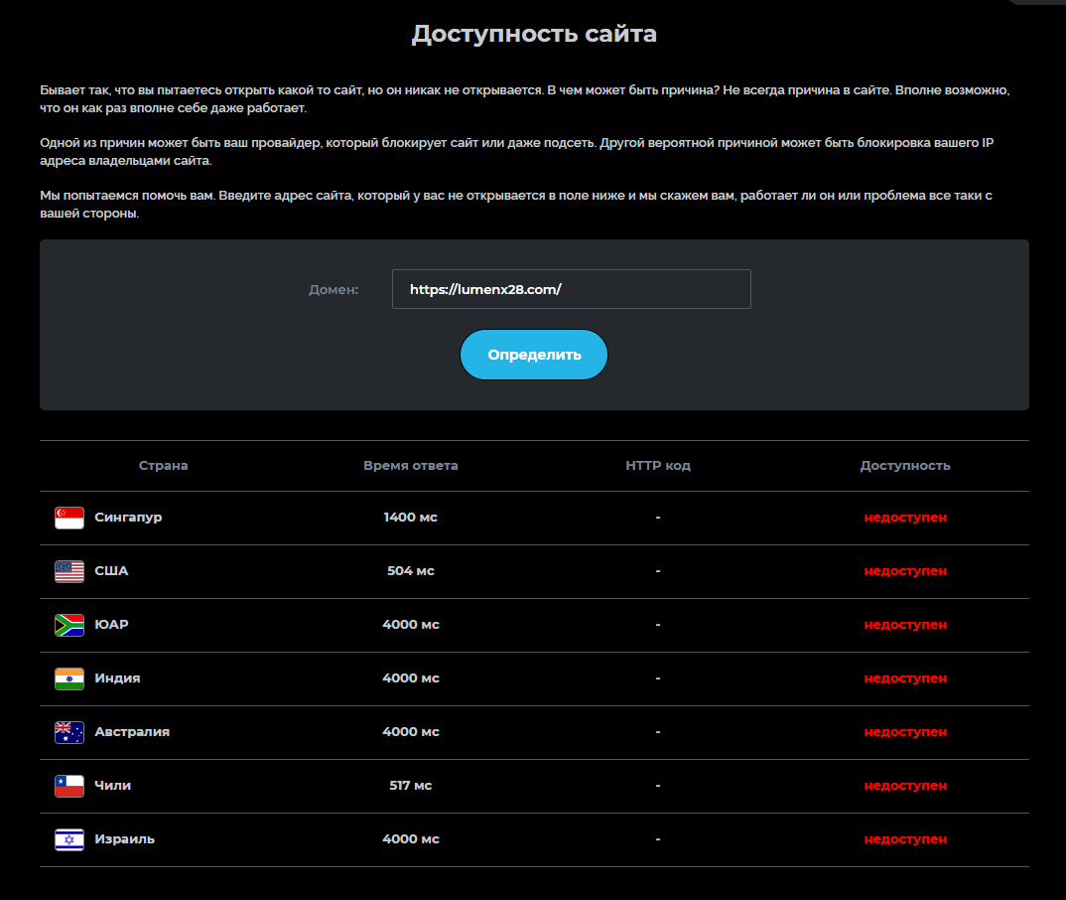Screen dimensions: 1066x900
Task: Click the Chile flag icon
Action: point(69,787)
